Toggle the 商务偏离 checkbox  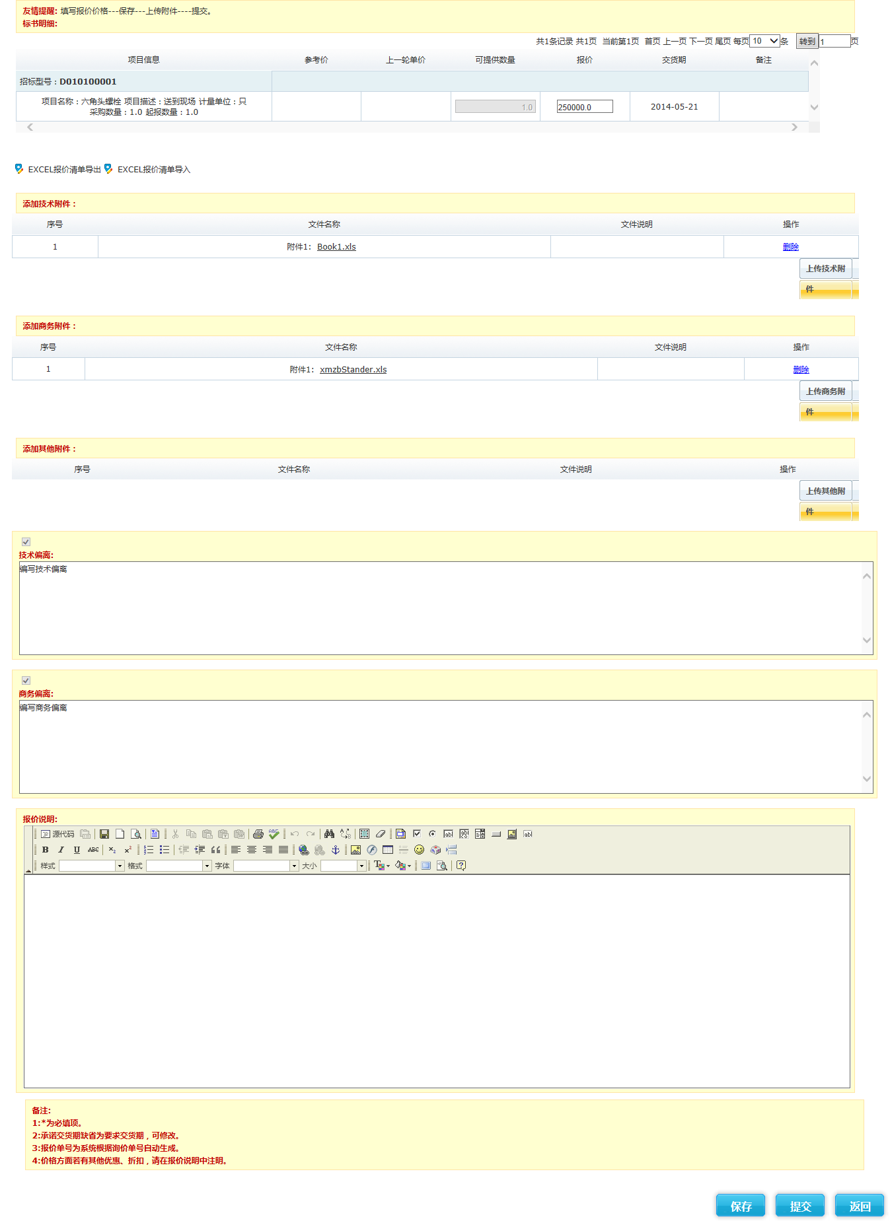[x=26, y=680]
